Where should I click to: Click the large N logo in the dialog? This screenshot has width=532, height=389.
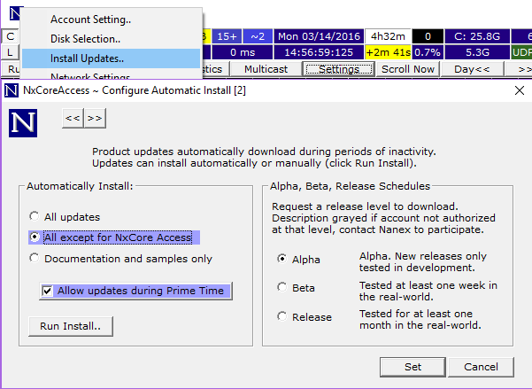(23, 123)
